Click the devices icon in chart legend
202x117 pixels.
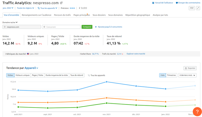pyautogui.click(x=89, y=75)
